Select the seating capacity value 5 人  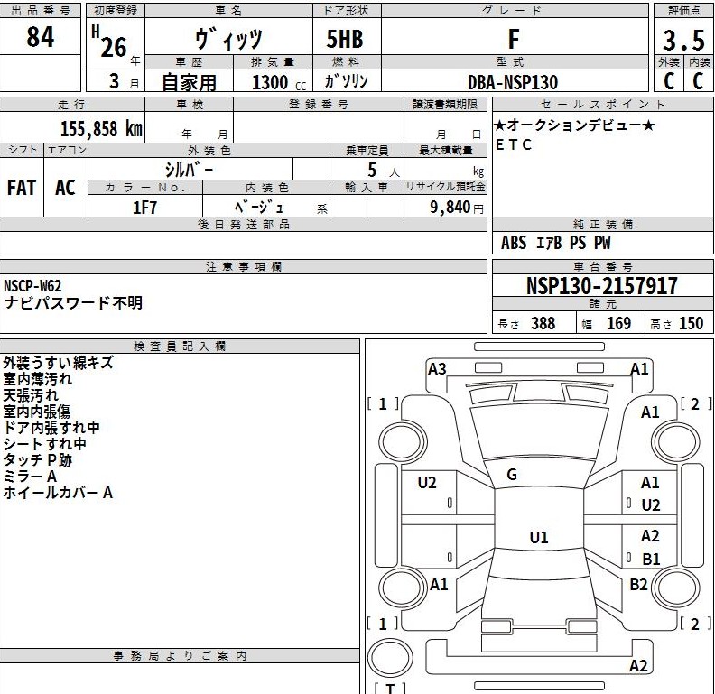(x=383, y=171)
